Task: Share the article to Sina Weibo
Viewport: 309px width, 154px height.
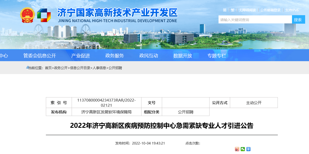Action: click(237, 149)
